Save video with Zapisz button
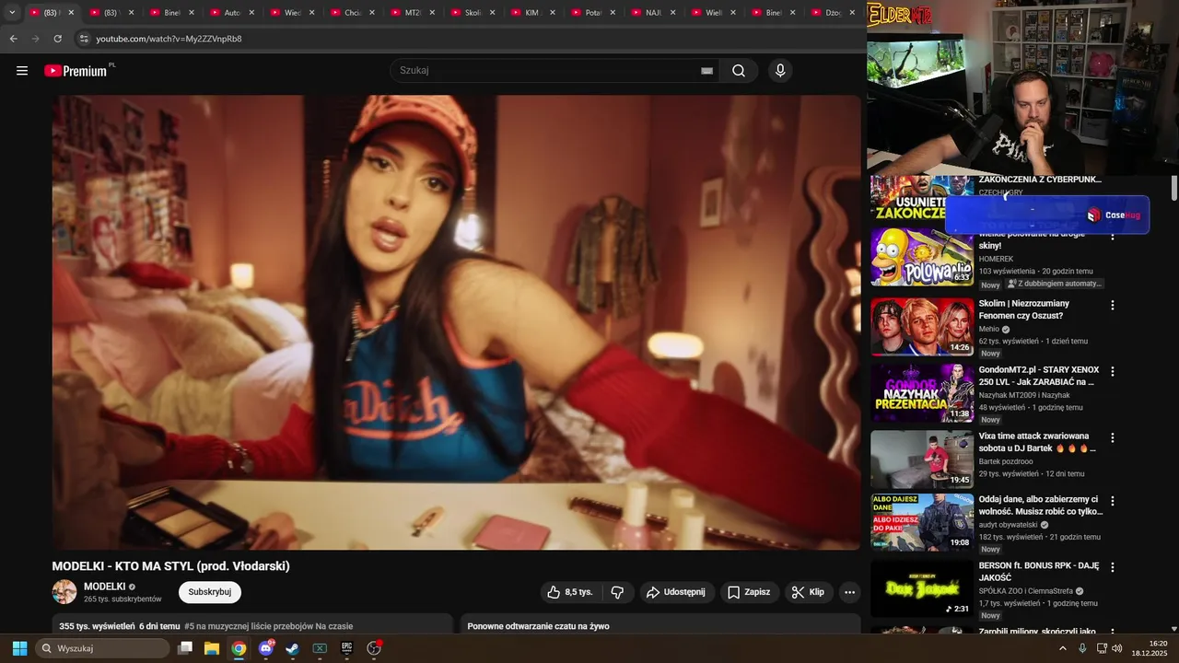 749,592
